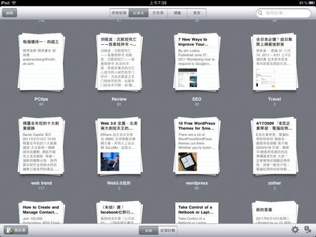Screen dimensions: 316x237
Task: Sort notebooks by name (名稱)
Action: pyautogui.click(x=149, y=230)
